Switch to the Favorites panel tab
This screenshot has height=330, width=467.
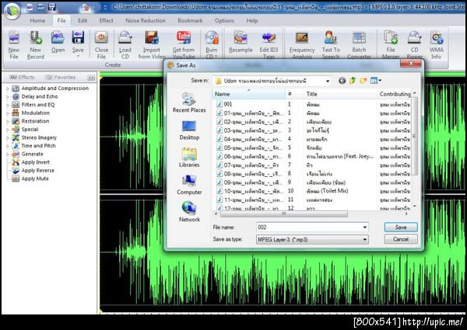click(61, 78)
